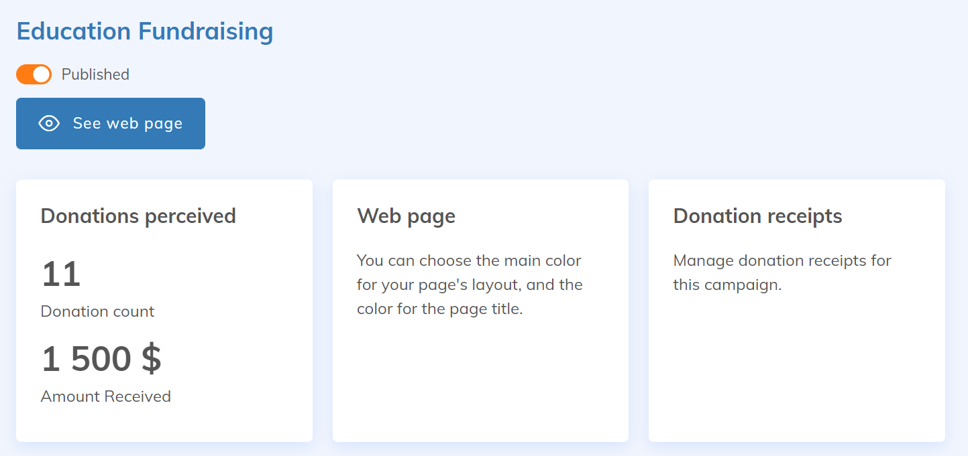Toggle the Published switch off
Viewport: 968px width, 456px height.
pos(34,74)
